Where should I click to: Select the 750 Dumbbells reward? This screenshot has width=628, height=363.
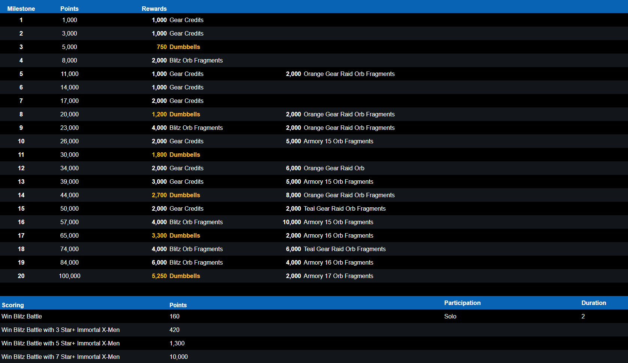(178, 47)
